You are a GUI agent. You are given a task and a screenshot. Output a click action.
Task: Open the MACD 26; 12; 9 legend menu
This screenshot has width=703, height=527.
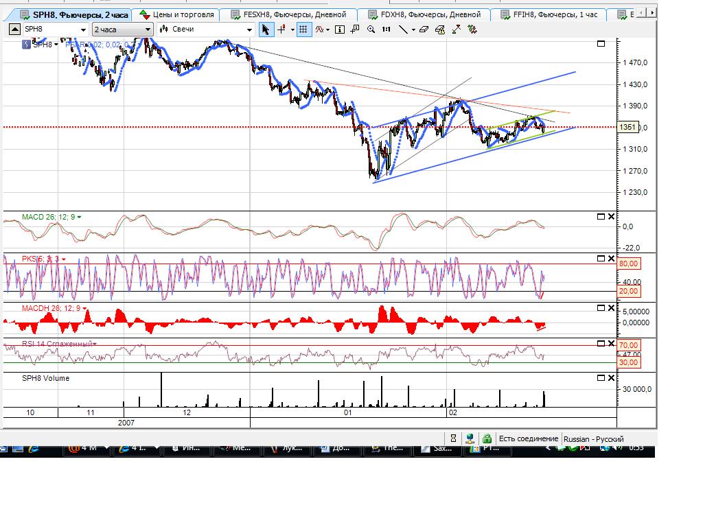[80, 217]
